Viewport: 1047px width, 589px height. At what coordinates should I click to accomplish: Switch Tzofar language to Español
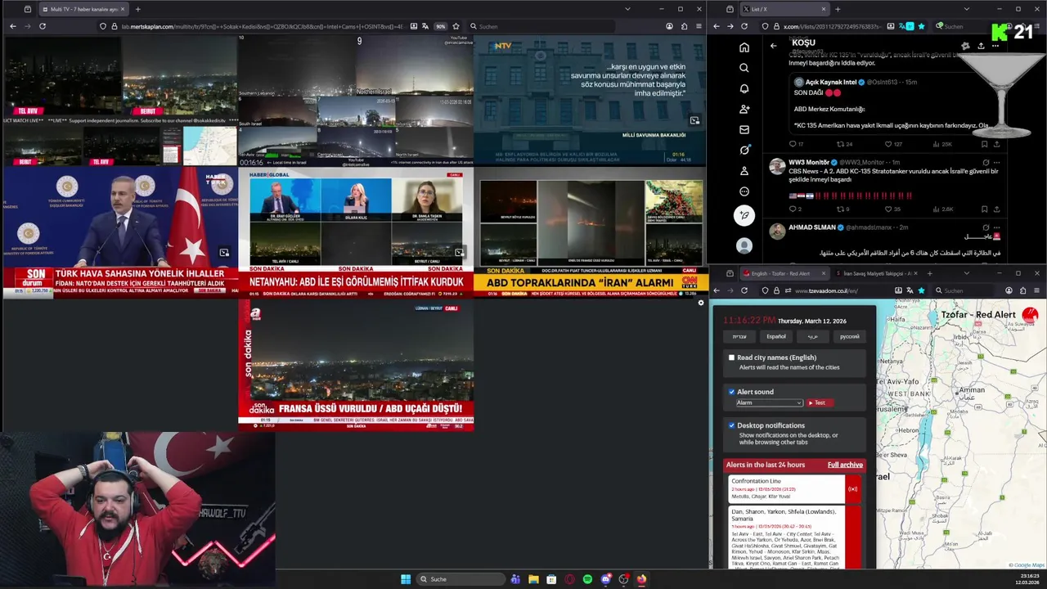[775, 336]
